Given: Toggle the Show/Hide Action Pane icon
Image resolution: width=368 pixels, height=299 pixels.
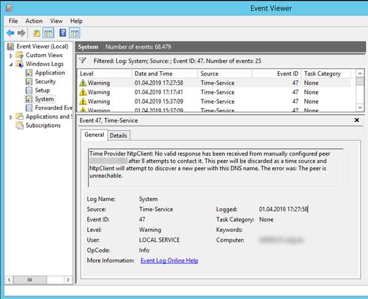Looking at the screenshot, I should coord(74,33).
